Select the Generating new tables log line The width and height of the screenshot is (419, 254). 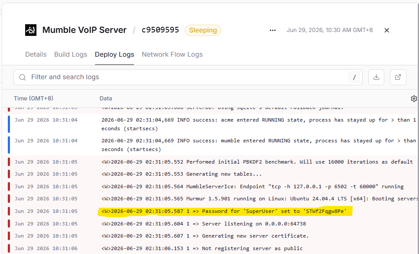(x=210, y=174)
